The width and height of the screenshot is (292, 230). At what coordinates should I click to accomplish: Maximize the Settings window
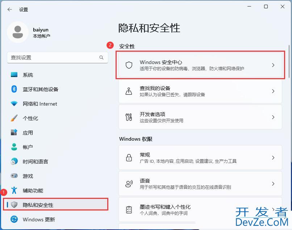(x=266, y=7)
